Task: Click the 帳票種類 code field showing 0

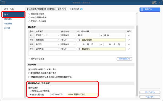Action: [x=79, y=40]
